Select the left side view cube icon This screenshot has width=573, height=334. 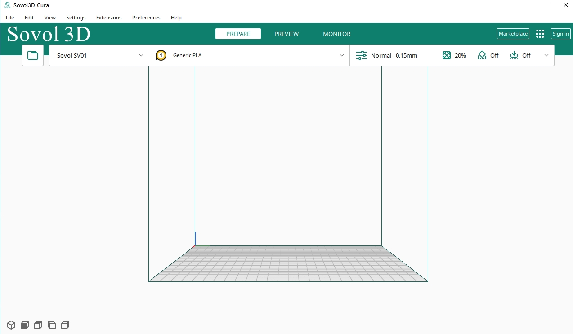pyautogui.click(x=52, y=325)
